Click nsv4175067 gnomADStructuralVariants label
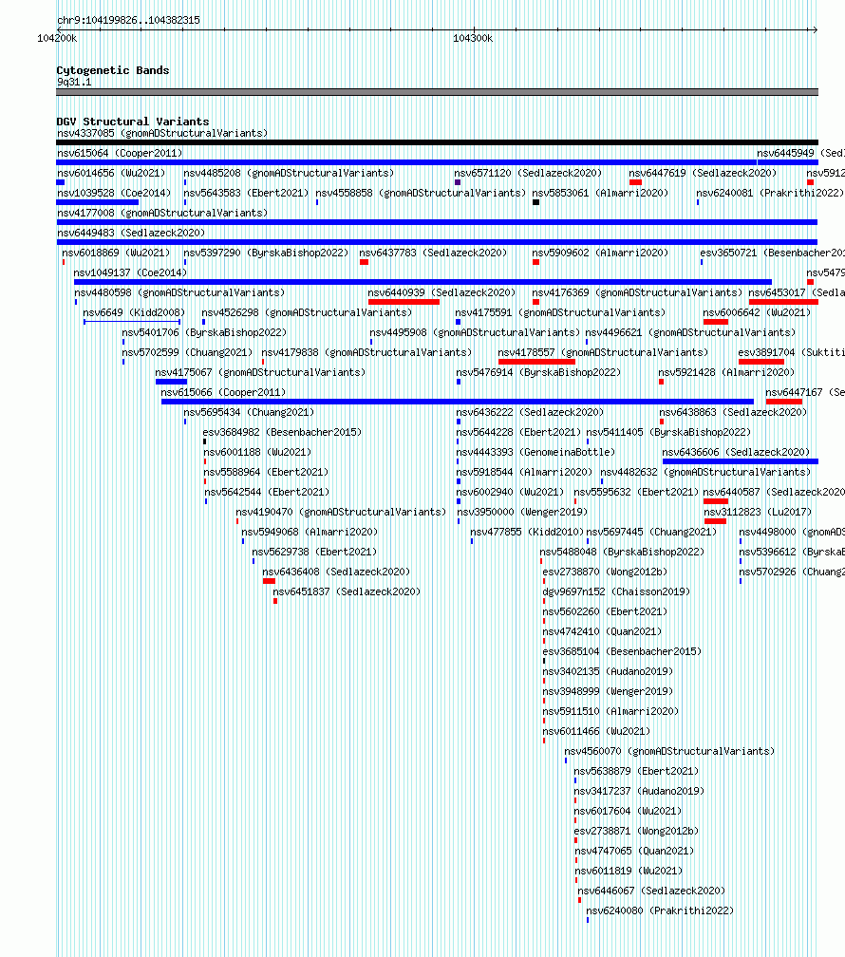The width and height of the screenshot is (845, 957). [261, 372]
